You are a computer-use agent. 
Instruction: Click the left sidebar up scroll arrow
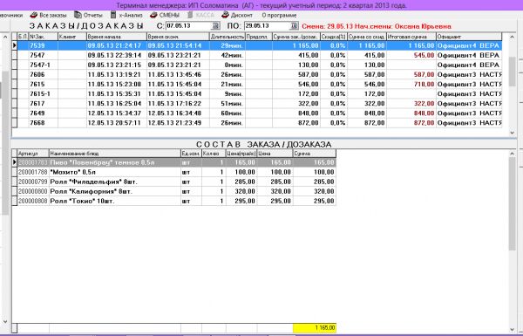(5, 37)
